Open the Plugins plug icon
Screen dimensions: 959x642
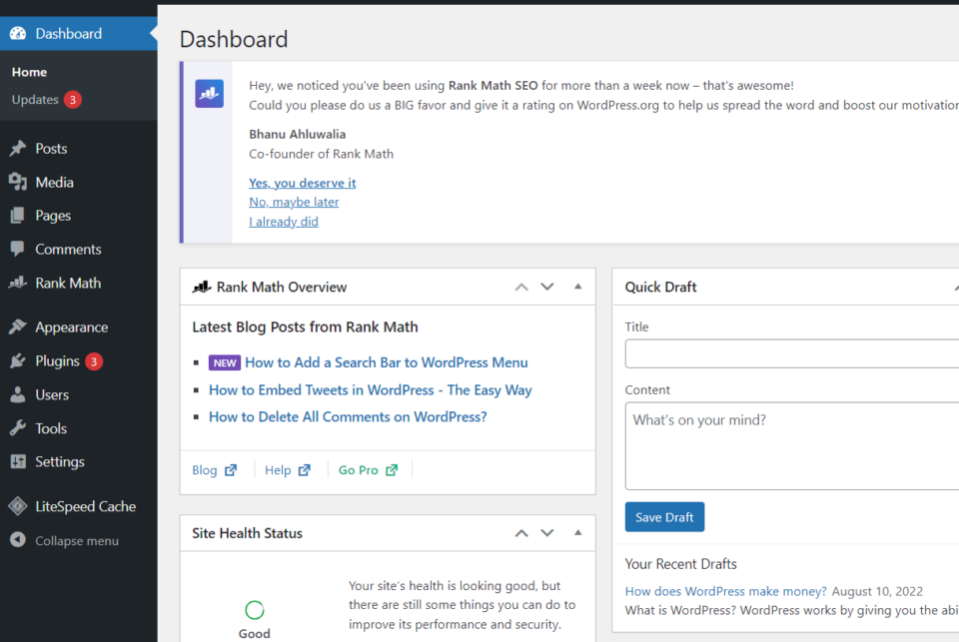(18, 360)
